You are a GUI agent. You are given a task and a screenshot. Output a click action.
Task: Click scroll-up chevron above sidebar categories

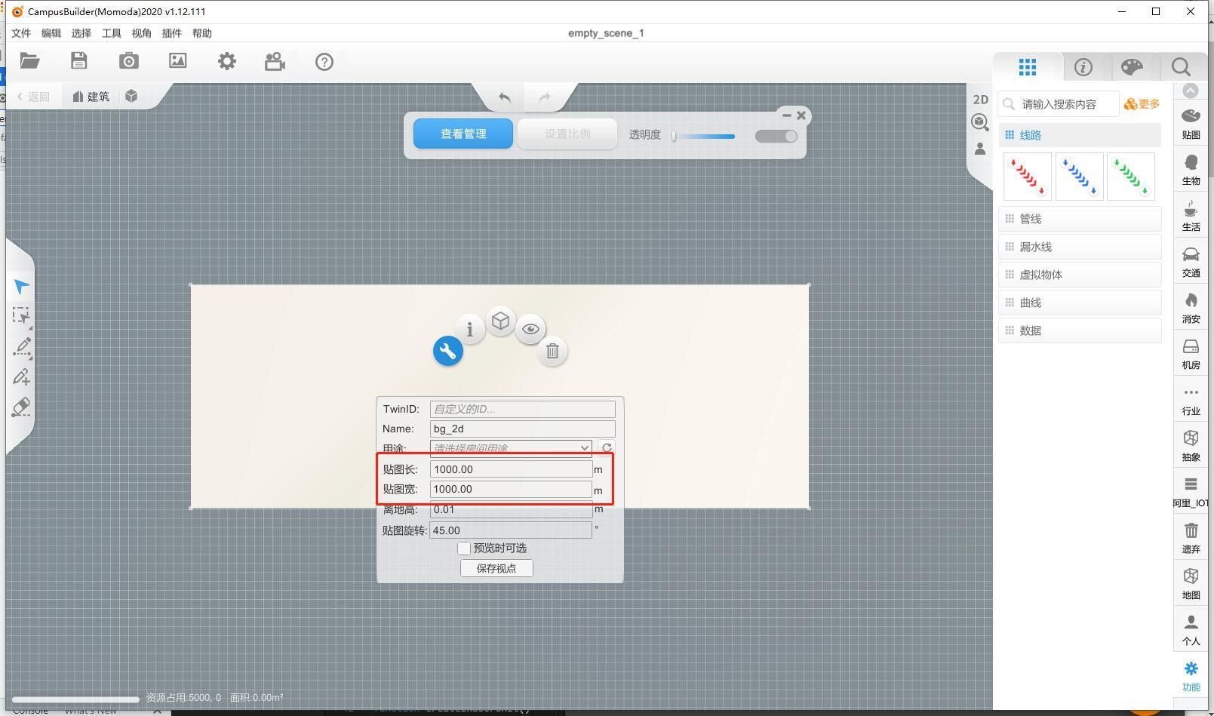[1191, 91]
